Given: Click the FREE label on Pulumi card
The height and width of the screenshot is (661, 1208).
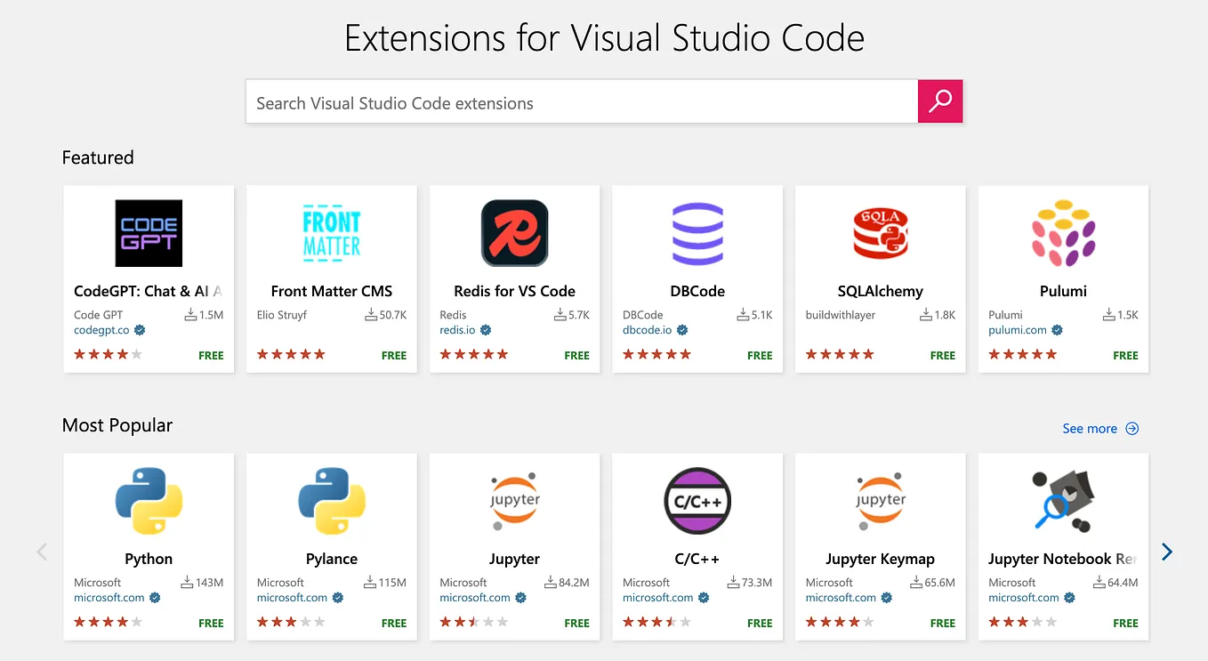Looking at the screenshot, I should (1125, 355).
